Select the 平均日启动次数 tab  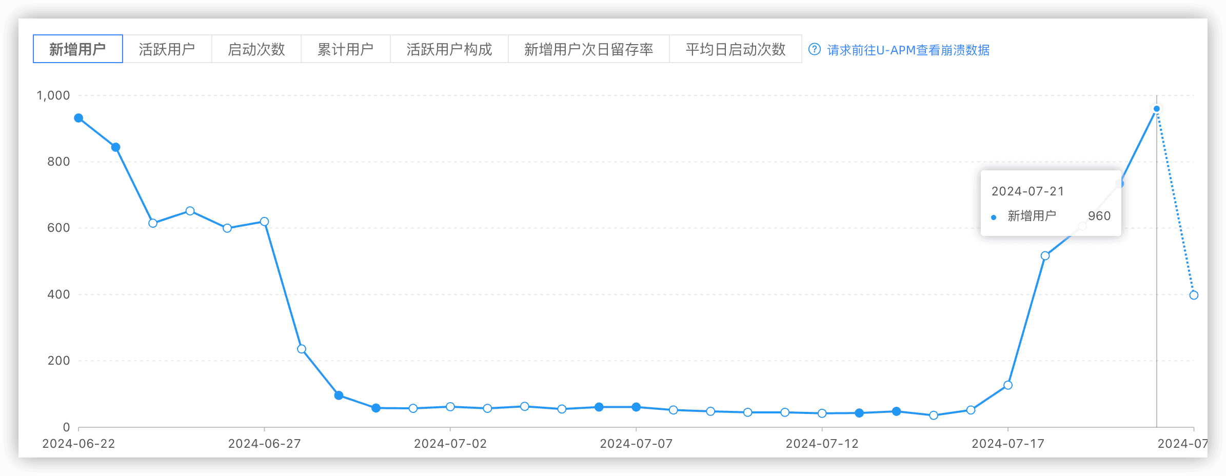[x=735, y=49]
